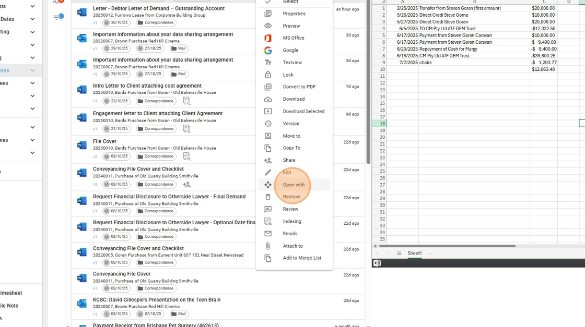
Task: Choose Convert to PDF from context menu
Action: coord(299,87)
